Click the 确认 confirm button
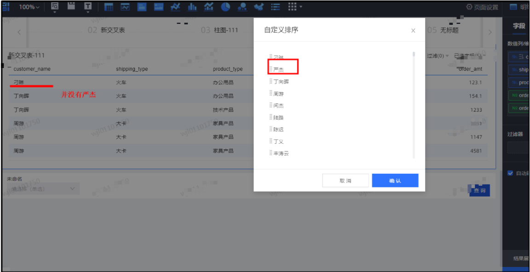Screen dimensions: 530x272 point(395,181)
